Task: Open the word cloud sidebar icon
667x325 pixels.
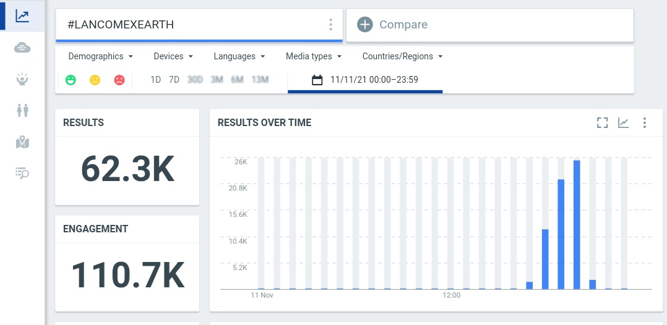Action: coord(22,48)
